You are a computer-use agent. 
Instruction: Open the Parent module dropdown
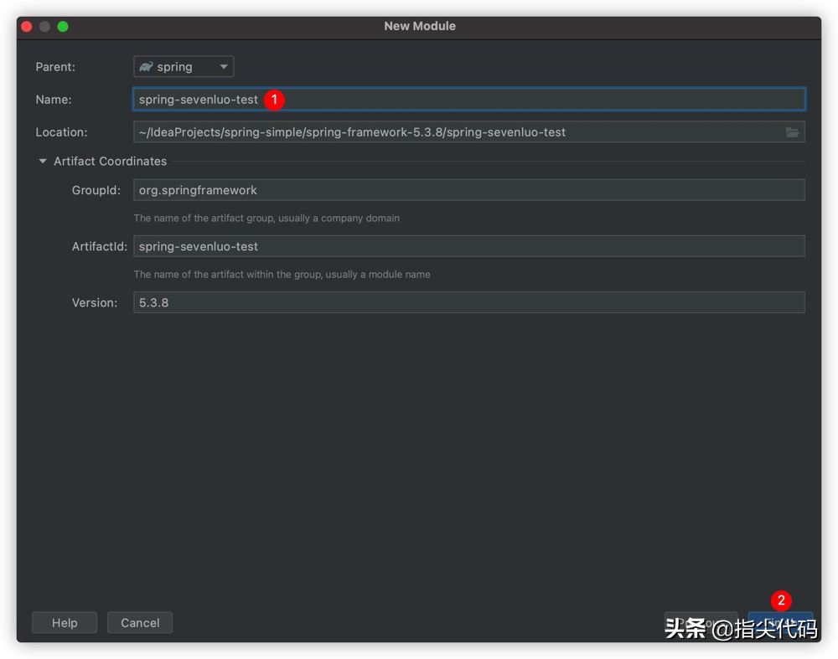coord(184,67)
